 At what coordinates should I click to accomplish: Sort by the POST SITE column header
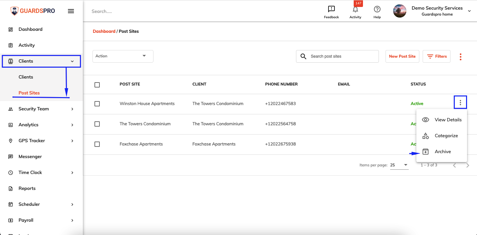130,84
